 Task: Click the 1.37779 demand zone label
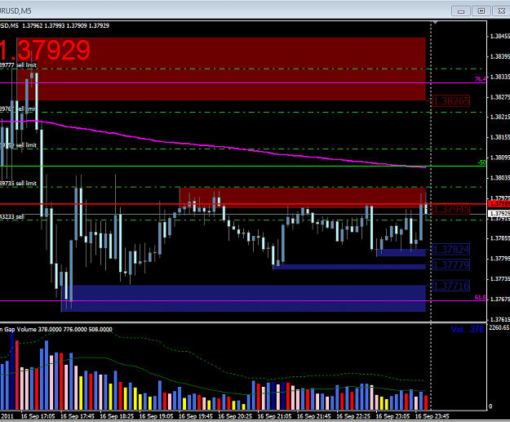[x=451, y=264]
